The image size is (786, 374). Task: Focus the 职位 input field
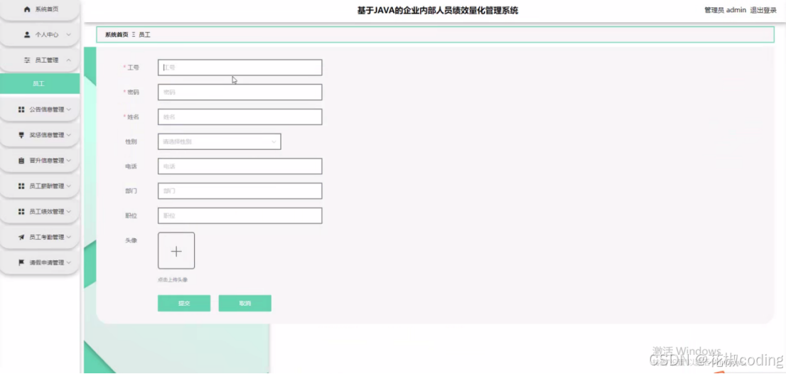pyautogui.click(x=239, y=215)
